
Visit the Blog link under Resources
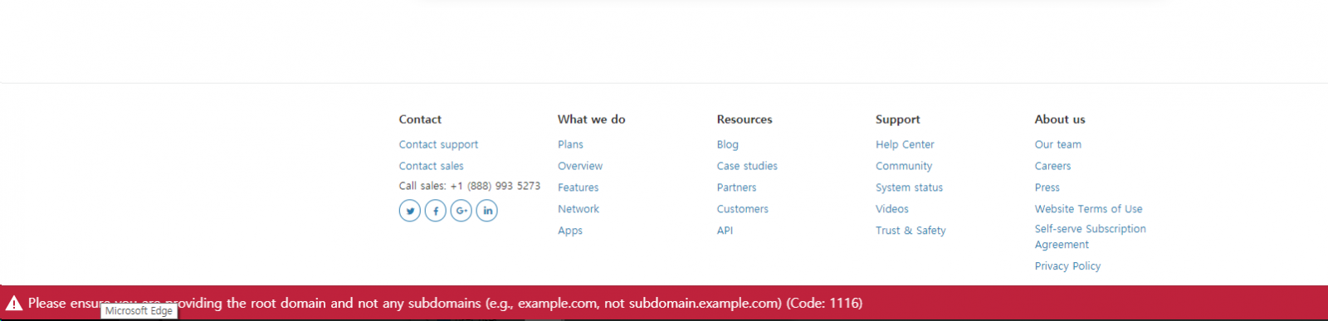[727, 144]
